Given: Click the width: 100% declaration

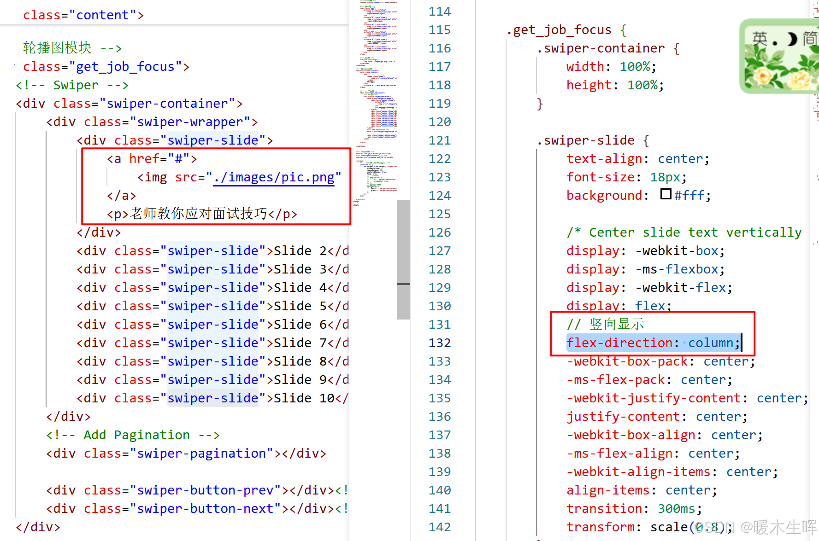Looking at the screenshot, I should click(611, 67).
